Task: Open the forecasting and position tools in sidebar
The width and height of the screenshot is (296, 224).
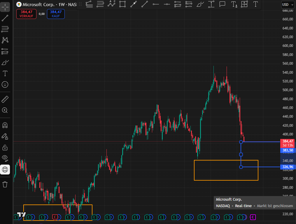Action: [5, 51]
